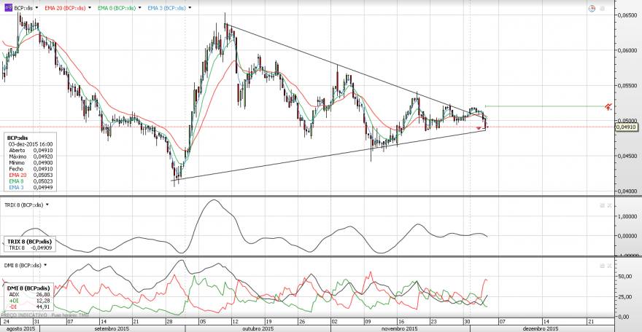
Task: Click the EMA 3 0,04949 value row
Action: (31, 187)
